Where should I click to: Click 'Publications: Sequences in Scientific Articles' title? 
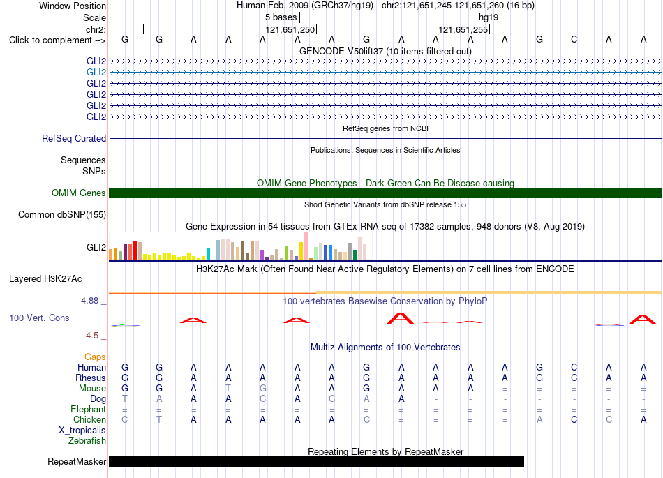tap(385, 150)
